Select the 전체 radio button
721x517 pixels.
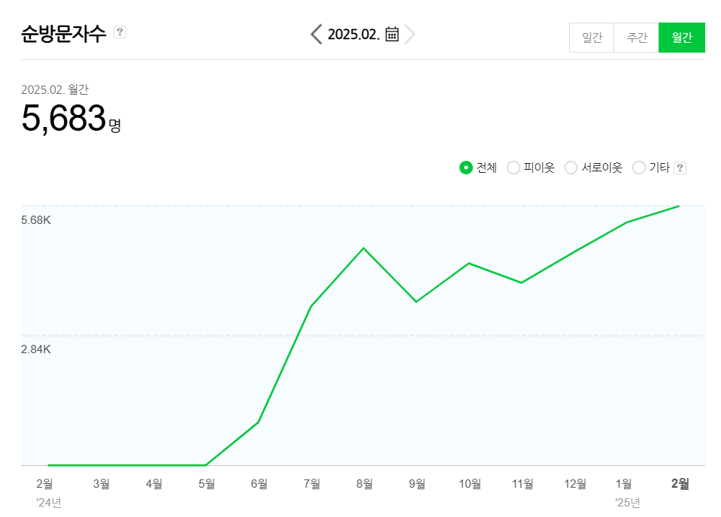(x=465, y=168)
